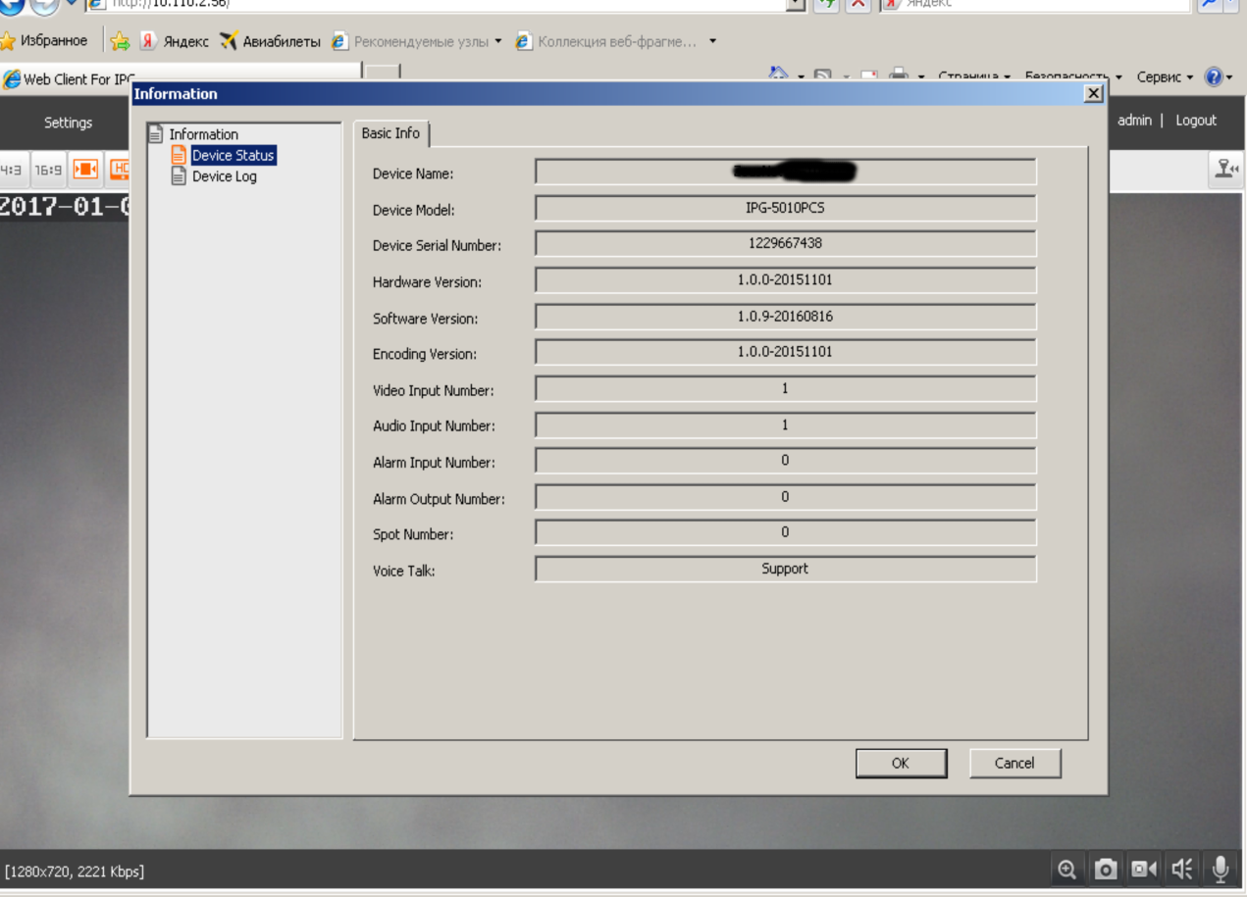Take a snapshot with the camera icon
1247x897 pixels.
1106,869
